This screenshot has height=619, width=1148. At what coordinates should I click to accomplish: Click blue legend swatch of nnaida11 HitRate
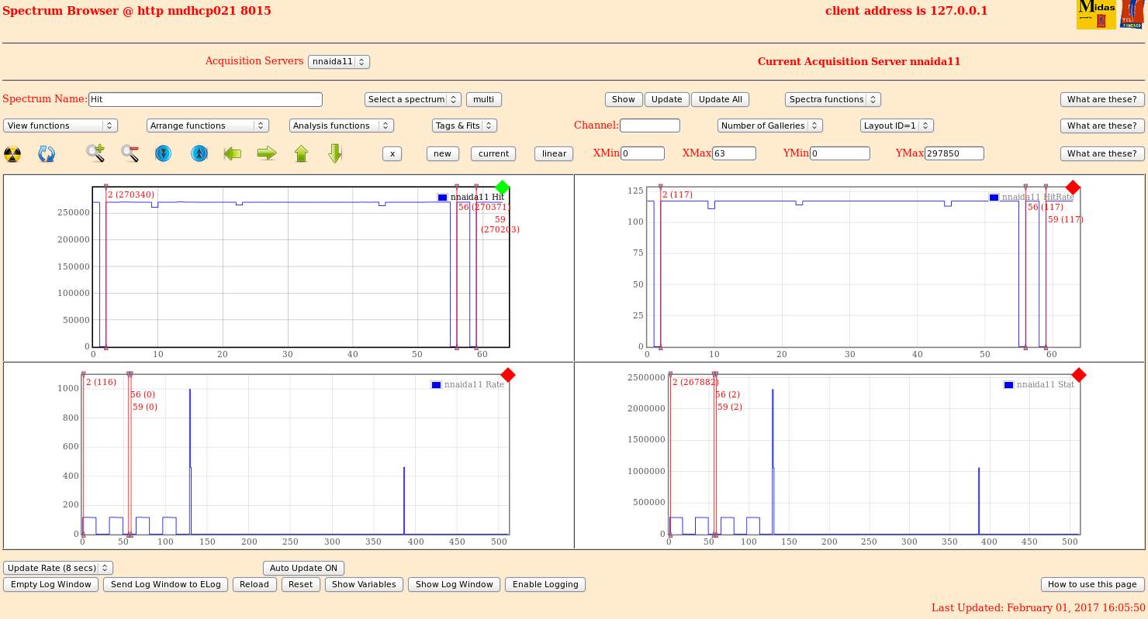click(x=994, y=198)
